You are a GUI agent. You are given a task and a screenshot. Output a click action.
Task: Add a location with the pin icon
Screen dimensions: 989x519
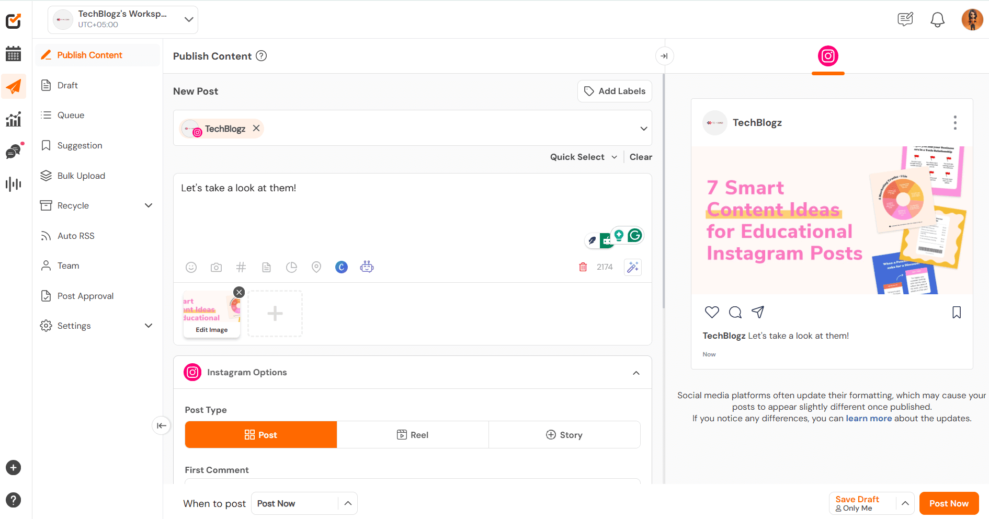[316, 267]
